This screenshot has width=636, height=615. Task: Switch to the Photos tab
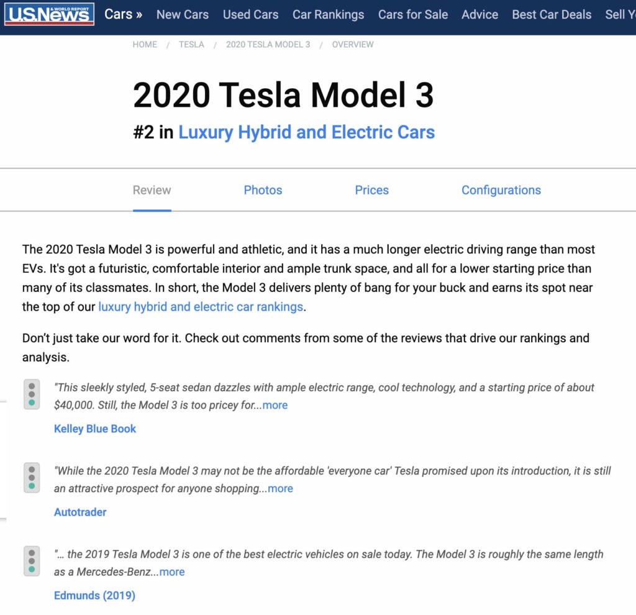263,190
